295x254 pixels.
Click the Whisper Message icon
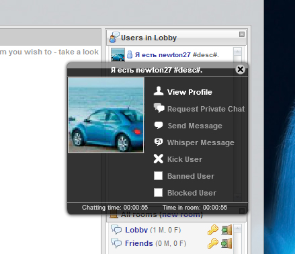(x=159, y=142)
